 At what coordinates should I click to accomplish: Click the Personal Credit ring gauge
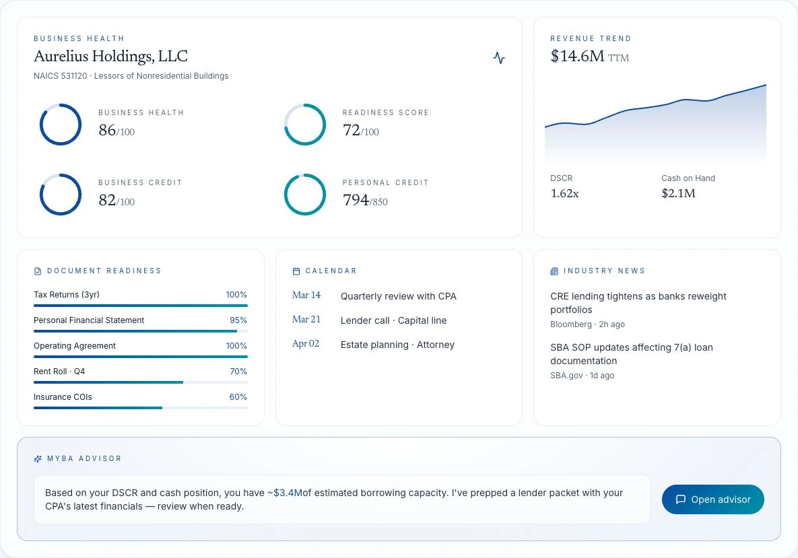[305, 195]
